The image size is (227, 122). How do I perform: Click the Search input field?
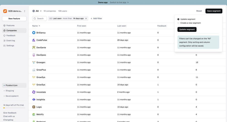[39, 18]
